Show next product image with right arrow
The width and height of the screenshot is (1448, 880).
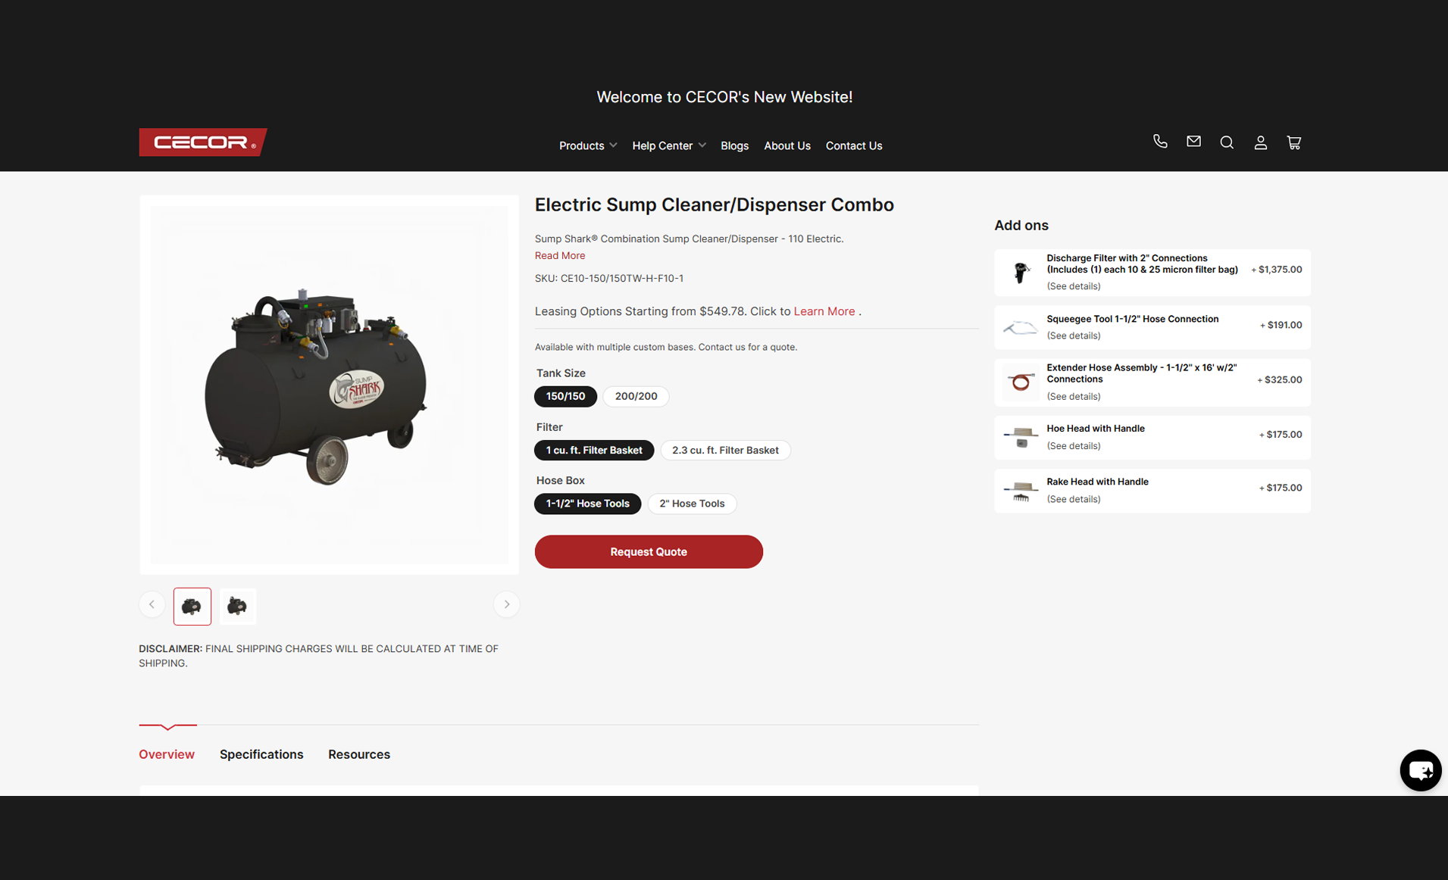pyautogui.click(x=506, y=604)
